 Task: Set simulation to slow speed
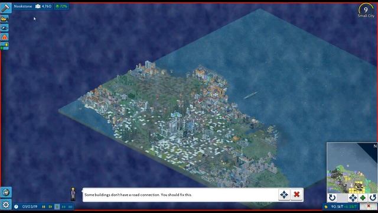pos(50,206)
